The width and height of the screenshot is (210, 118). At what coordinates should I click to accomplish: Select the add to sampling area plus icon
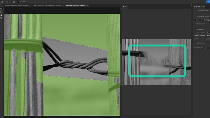click(x=14, y=2)
